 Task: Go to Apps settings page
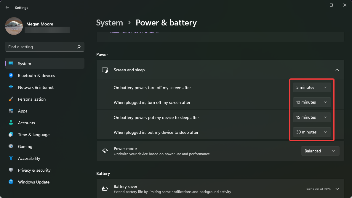(23, 111)
